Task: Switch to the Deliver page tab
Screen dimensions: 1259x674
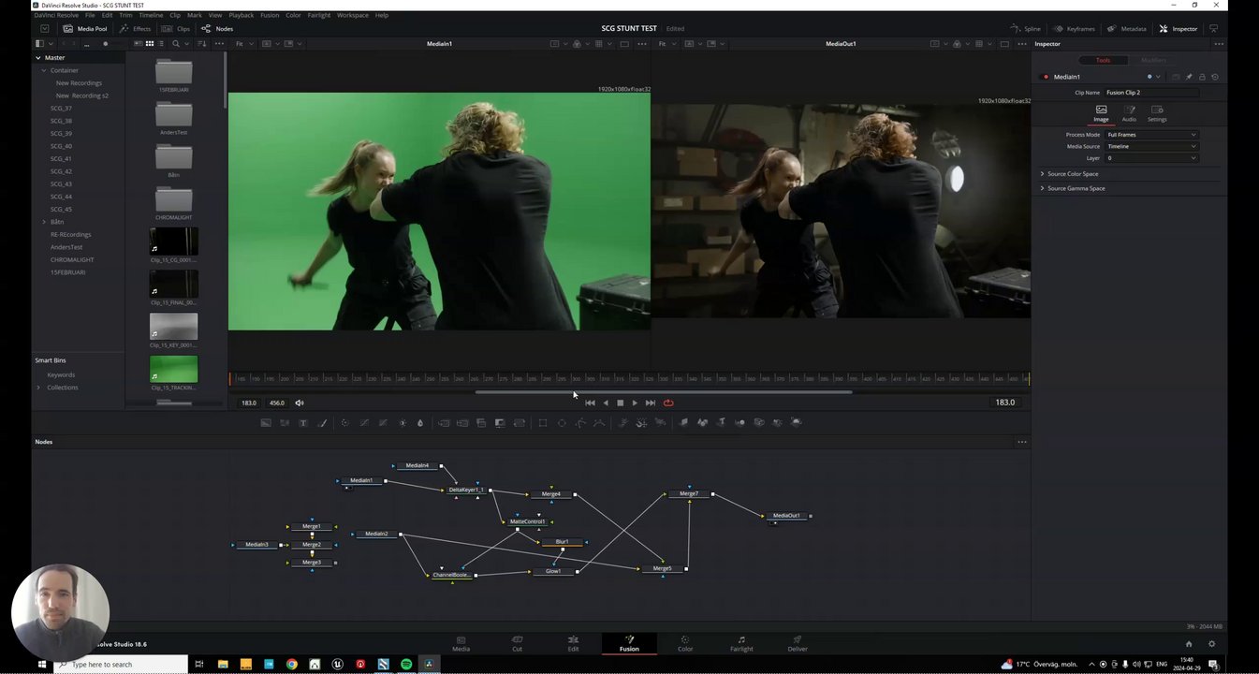Action: [798, 643]
